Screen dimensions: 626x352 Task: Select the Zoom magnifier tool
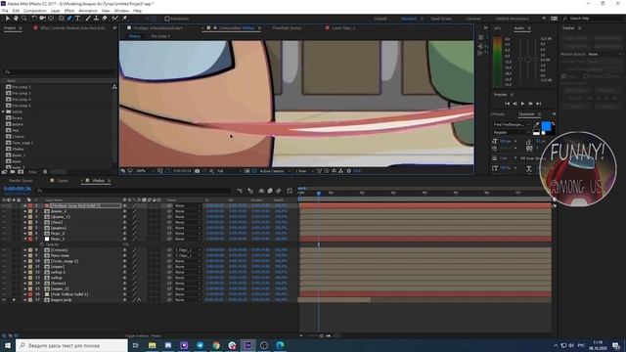[23, 19]
